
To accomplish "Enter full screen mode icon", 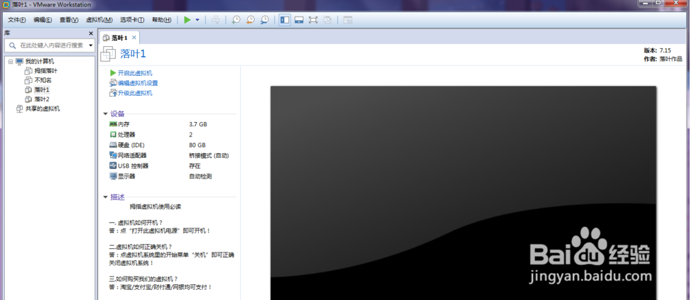I will pos(313,20).
